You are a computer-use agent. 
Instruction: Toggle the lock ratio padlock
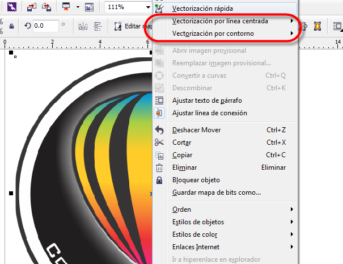click(x=11, y=26)
